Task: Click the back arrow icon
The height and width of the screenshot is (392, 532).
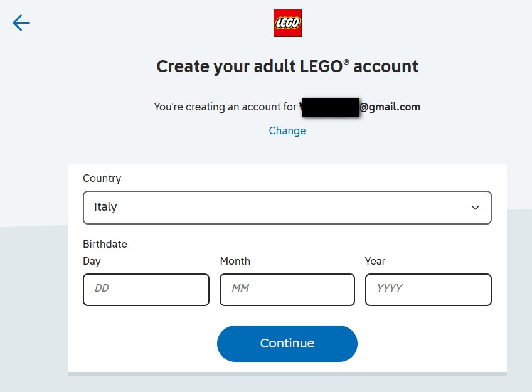Action: 21,23
